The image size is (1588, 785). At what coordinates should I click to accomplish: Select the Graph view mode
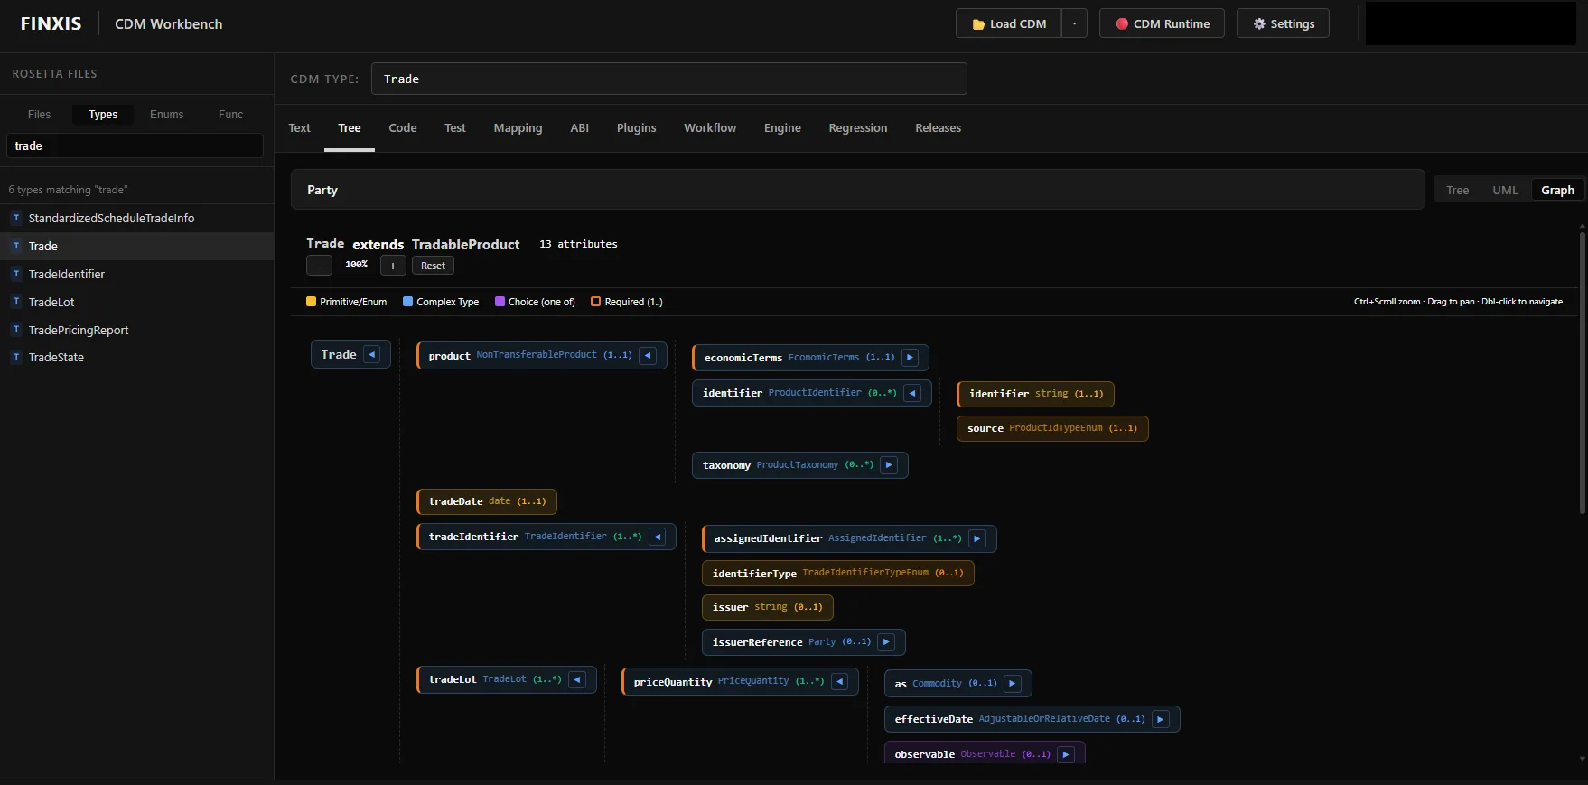coord(1557,190)
